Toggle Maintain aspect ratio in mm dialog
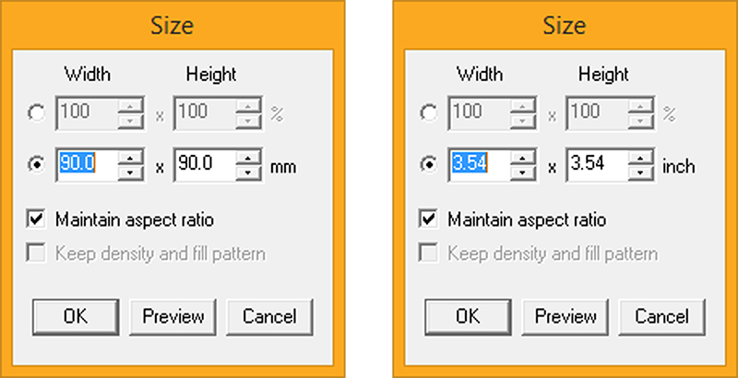This screenshot has height=378, width=738. pyautogui.click(x=37, y=219)
